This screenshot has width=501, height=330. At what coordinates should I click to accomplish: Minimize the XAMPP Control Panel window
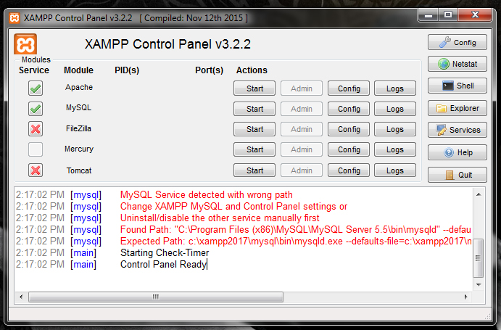(428, 15)
